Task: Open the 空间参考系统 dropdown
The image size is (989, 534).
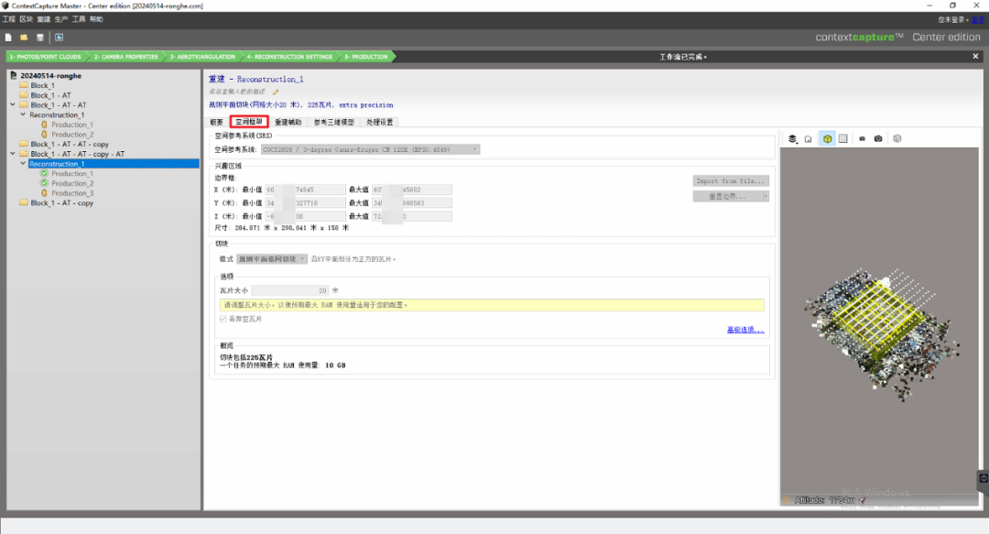Action: pos(370,149)
